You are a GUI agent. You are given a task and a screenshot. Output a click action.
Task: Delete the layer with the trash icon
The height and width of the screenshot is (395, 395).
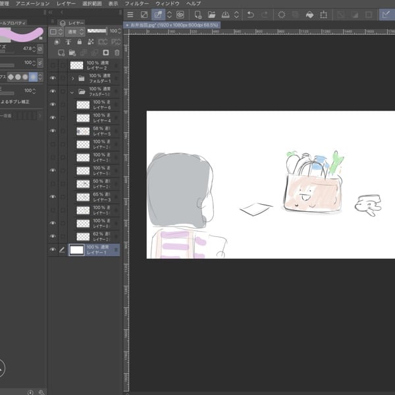tap(117, 53)
